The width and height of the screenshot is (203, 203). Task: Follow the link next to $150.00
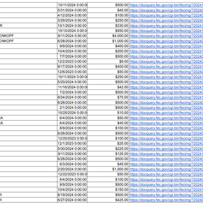tap(166, 189)
